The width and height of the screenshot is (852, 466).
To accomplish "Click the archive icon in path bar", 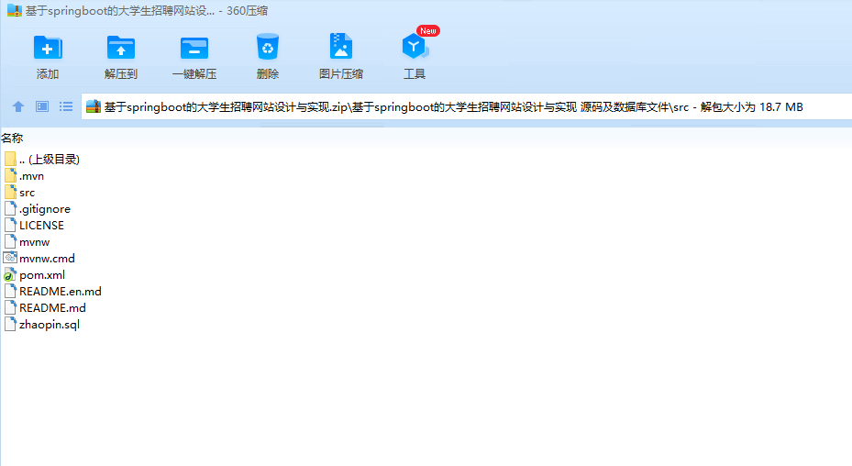I will (x=94, y=106).
